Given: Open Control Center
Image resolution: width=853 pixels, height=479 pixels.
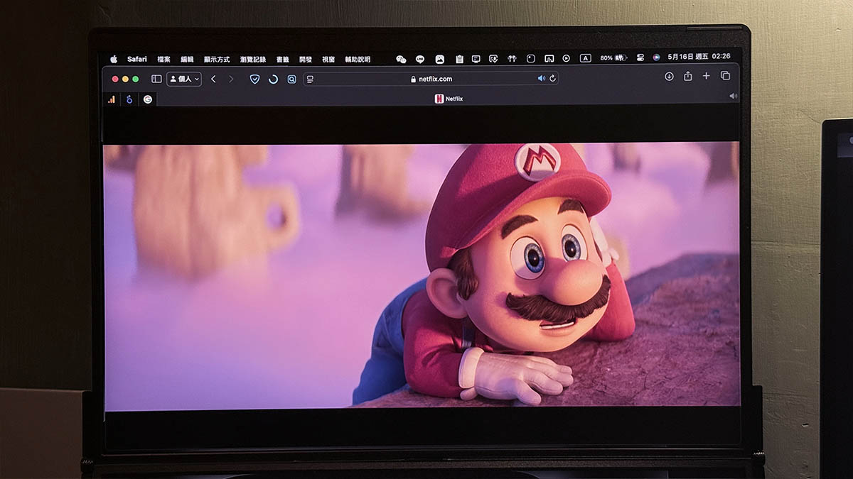Looking at the screenshot, I should pos(640,57).
